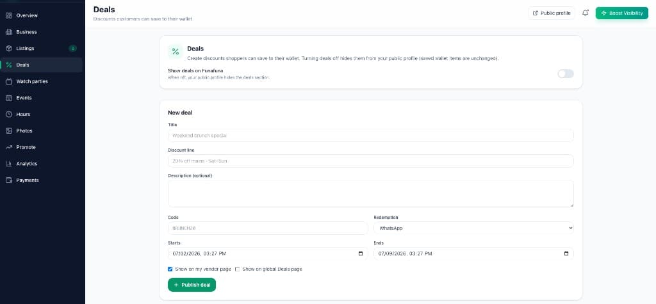The width and height of the screenshot is (656, 304).
Task: Toggle Show deals on Funafuna switch
Action: pyautogui.click(x=565, y=74)
